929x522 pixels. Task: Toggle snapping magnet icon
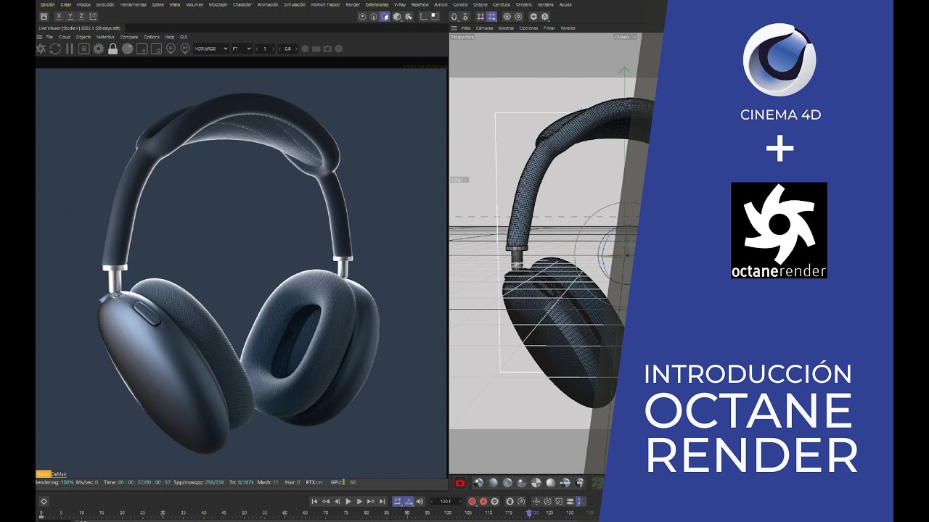tap(454, 17)
